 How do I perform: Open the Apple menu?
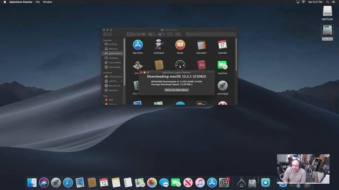coord(5,2)
